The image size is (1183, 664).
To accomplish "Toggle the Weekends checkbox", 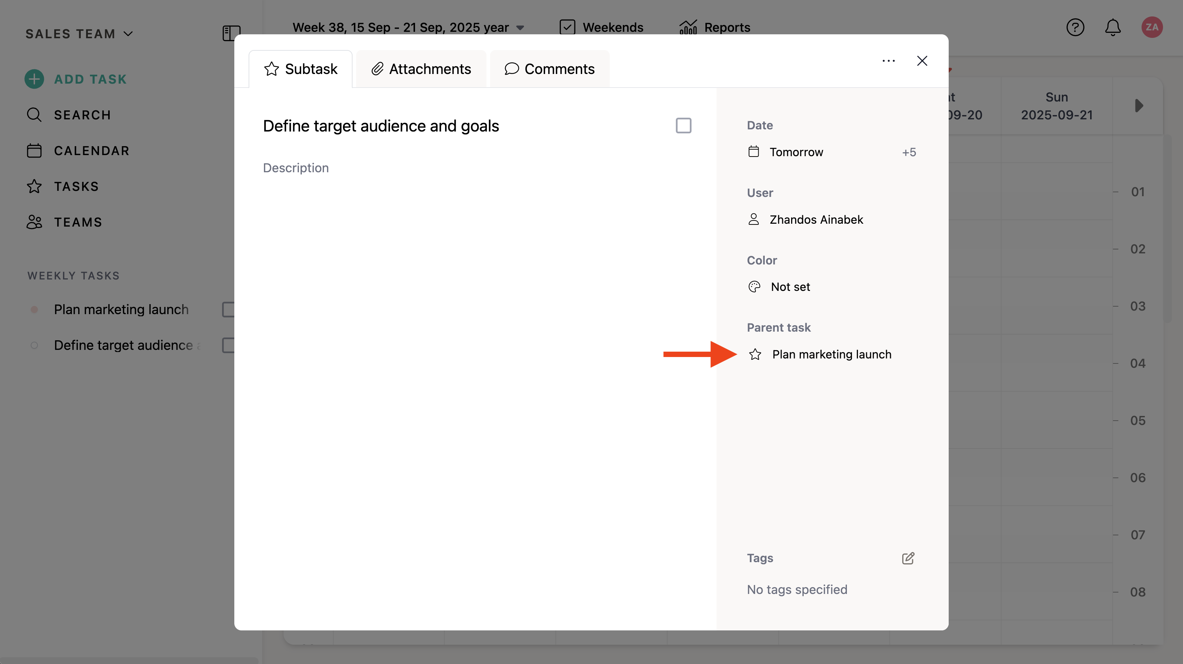I will tap(567, 28).
